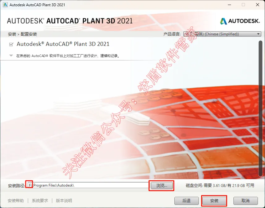Click the install path input field

[x=88, y=185]
